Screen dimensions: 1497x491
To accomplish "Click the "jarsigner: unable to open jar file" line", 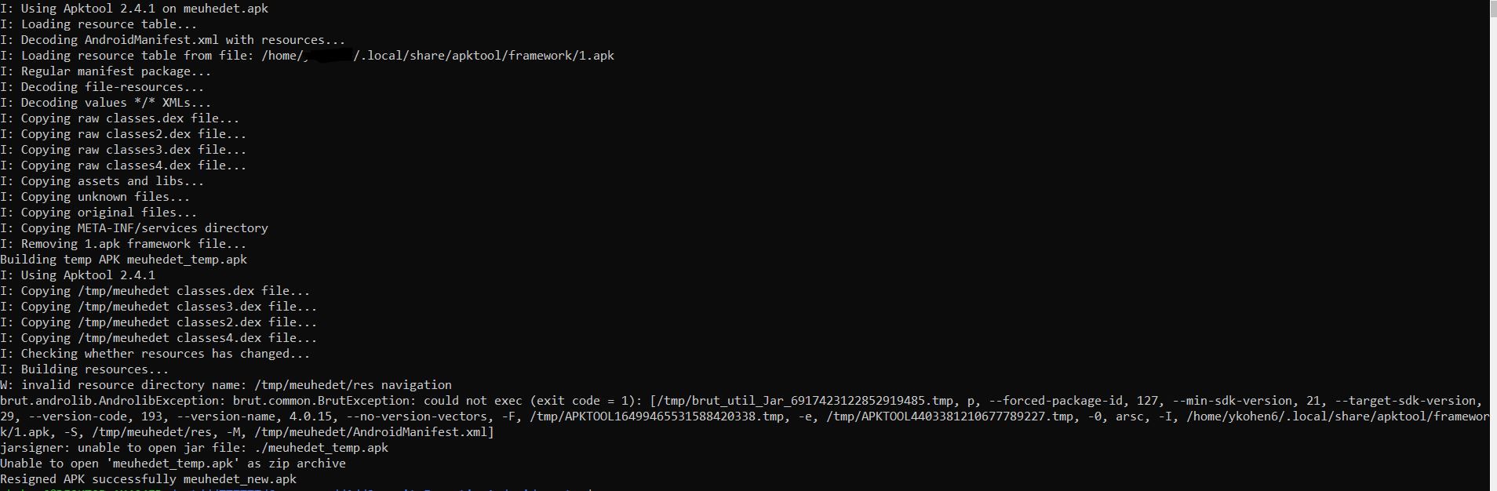I will click(194, 448).
